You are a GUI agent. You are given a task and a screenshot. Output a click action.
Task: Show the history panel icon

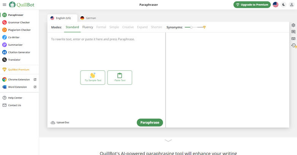pyautogui.click(x=293, y=45)
